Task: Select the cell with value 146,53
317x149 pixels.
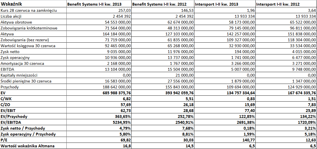Action: 162,10
